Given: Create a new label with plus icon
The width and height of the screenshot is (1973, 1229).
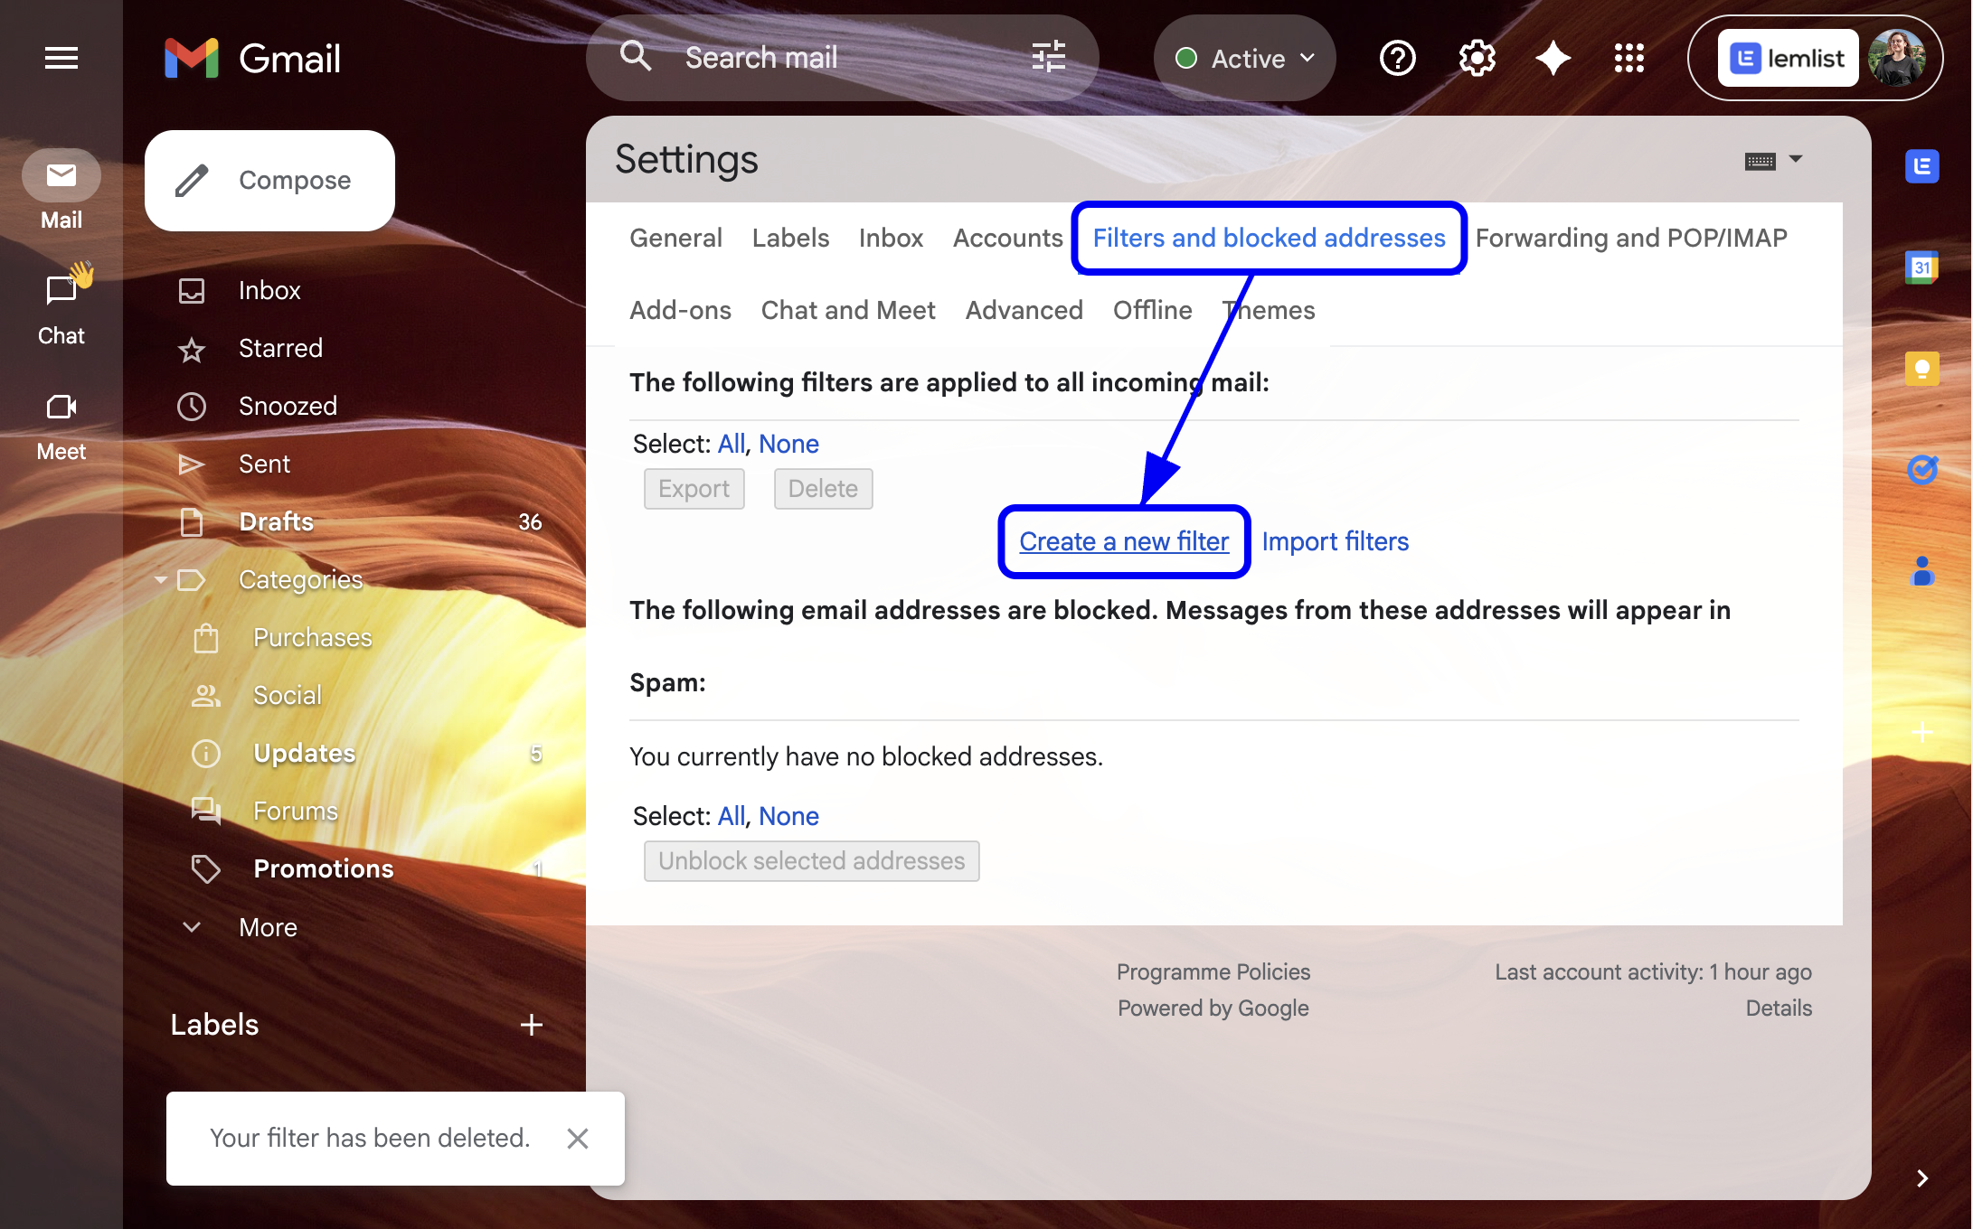Looking at the screenshot, I should pyautogui.click(x=532, y=1025).
